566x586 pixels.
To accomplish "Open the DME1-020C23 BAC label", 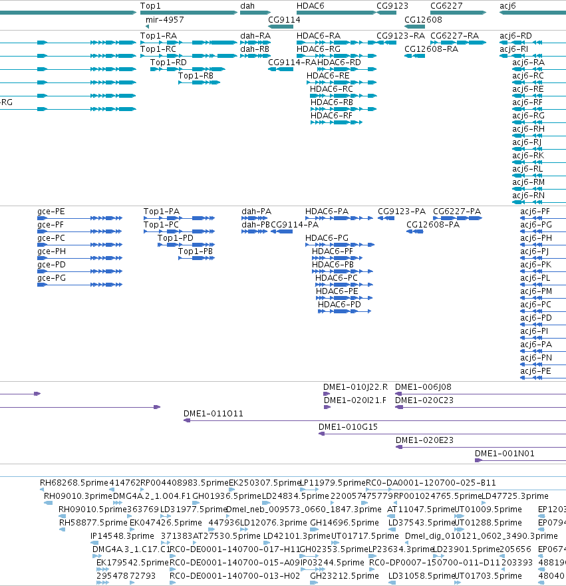I will pyautogui.click(x=424, y=400).
